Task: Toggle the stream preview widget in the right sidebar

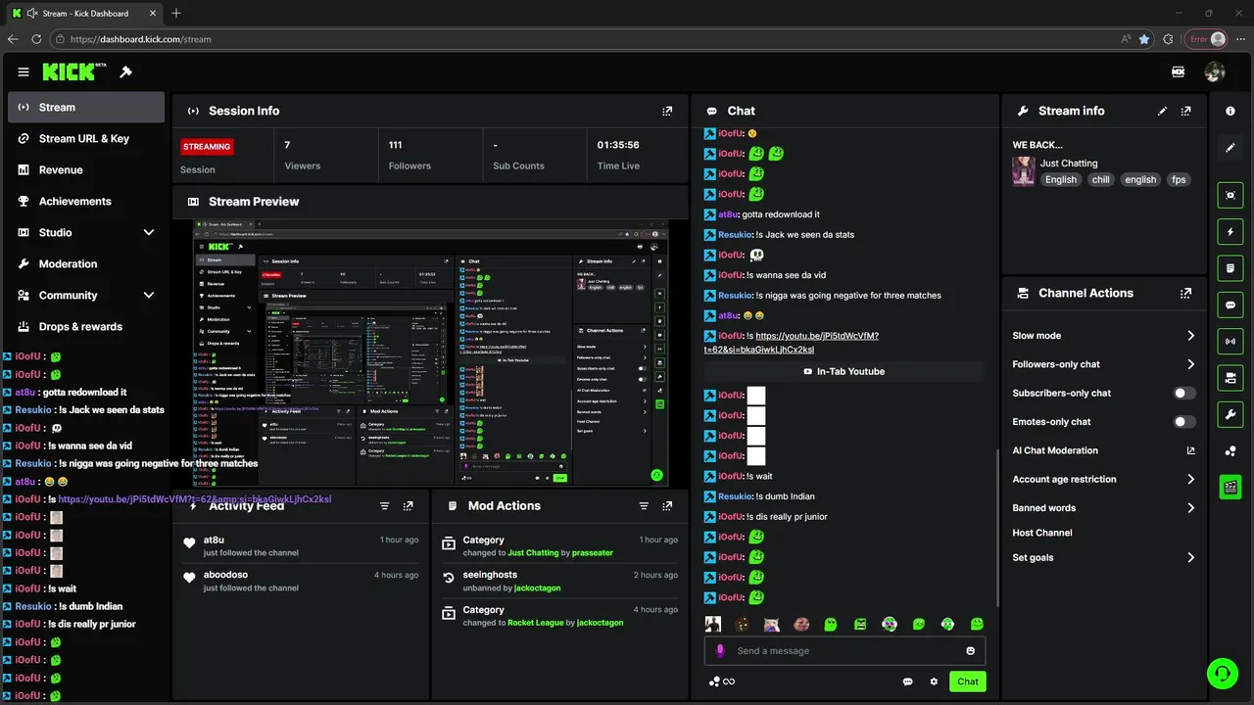Action: (x=1230, y=195)
